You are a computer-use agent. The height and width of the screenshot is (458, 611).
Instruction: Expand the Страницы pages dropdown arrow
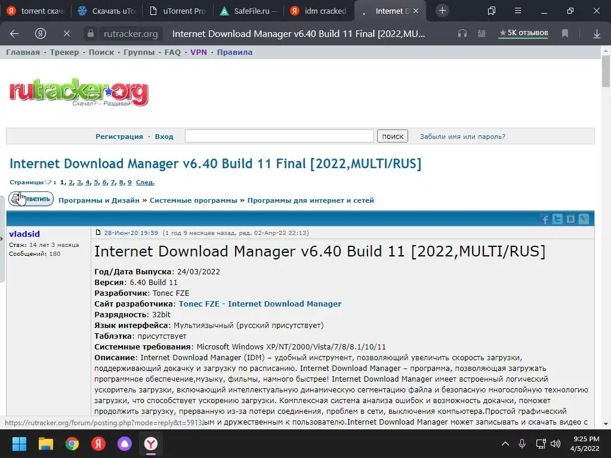48,182
